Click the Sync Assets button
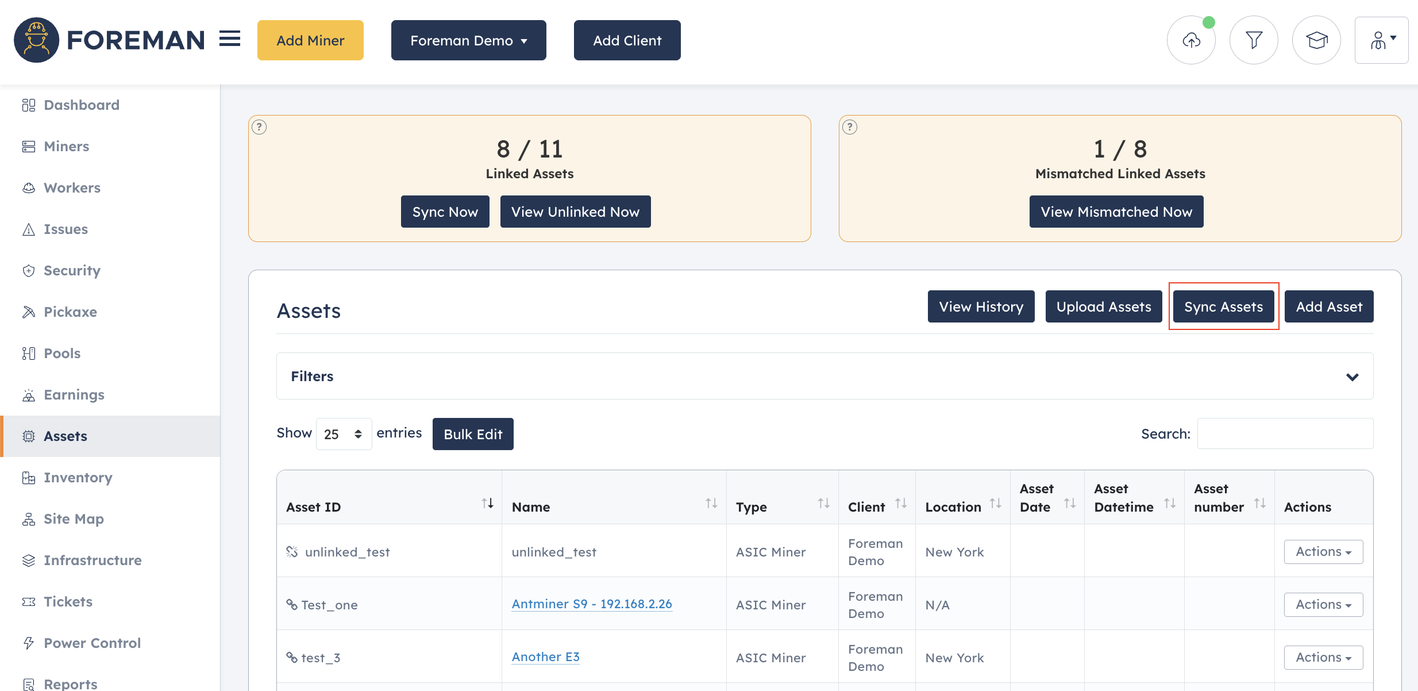The image size is (1418, 691). 1223,306
